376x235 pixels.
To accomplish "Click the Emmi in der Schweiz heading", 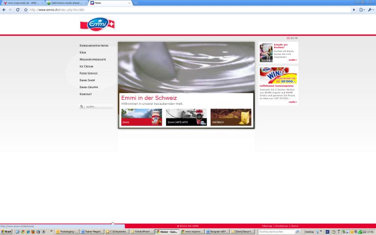I will [149, 98].
